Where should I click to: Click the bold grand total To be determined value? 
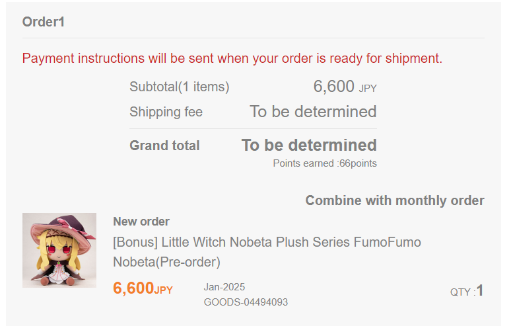pyautogui.click(x=309, y=145)
